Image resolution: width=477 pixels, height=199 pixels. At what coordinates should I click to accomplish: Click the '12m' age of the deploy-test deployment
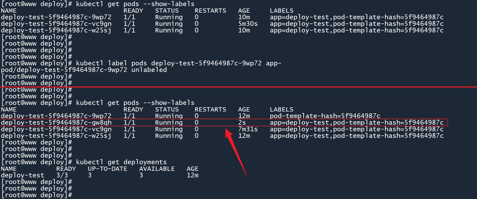192,175
